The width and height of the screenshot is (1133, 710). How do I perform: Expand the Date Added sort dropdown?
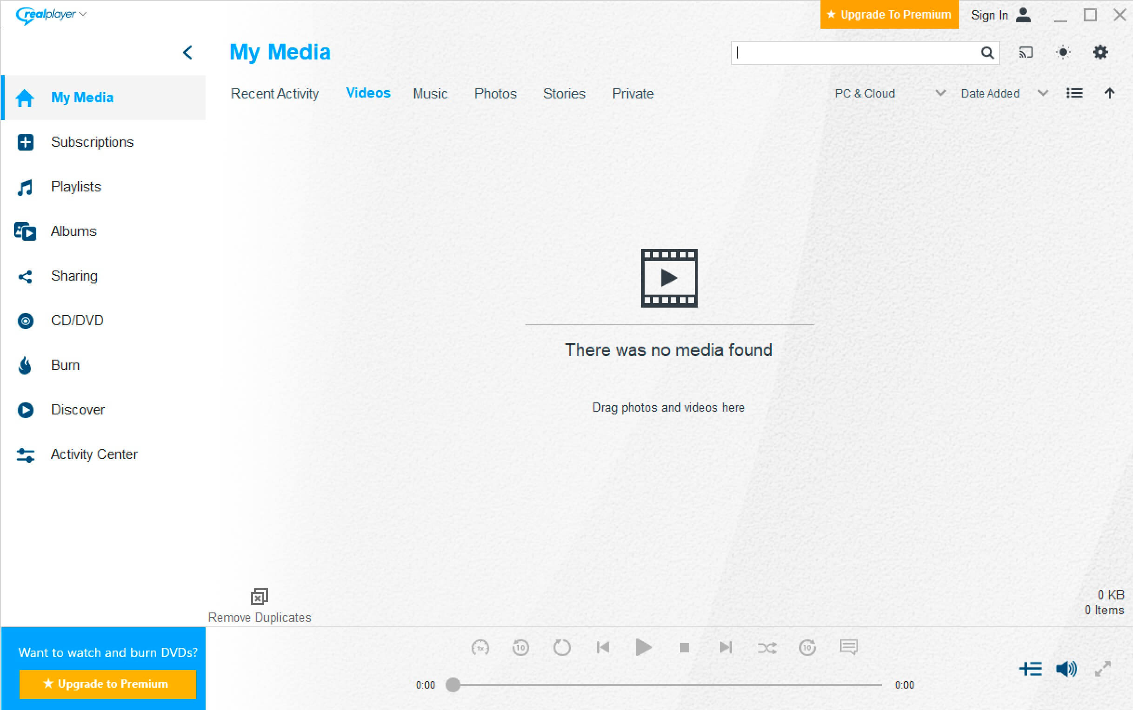[1043, 92]
